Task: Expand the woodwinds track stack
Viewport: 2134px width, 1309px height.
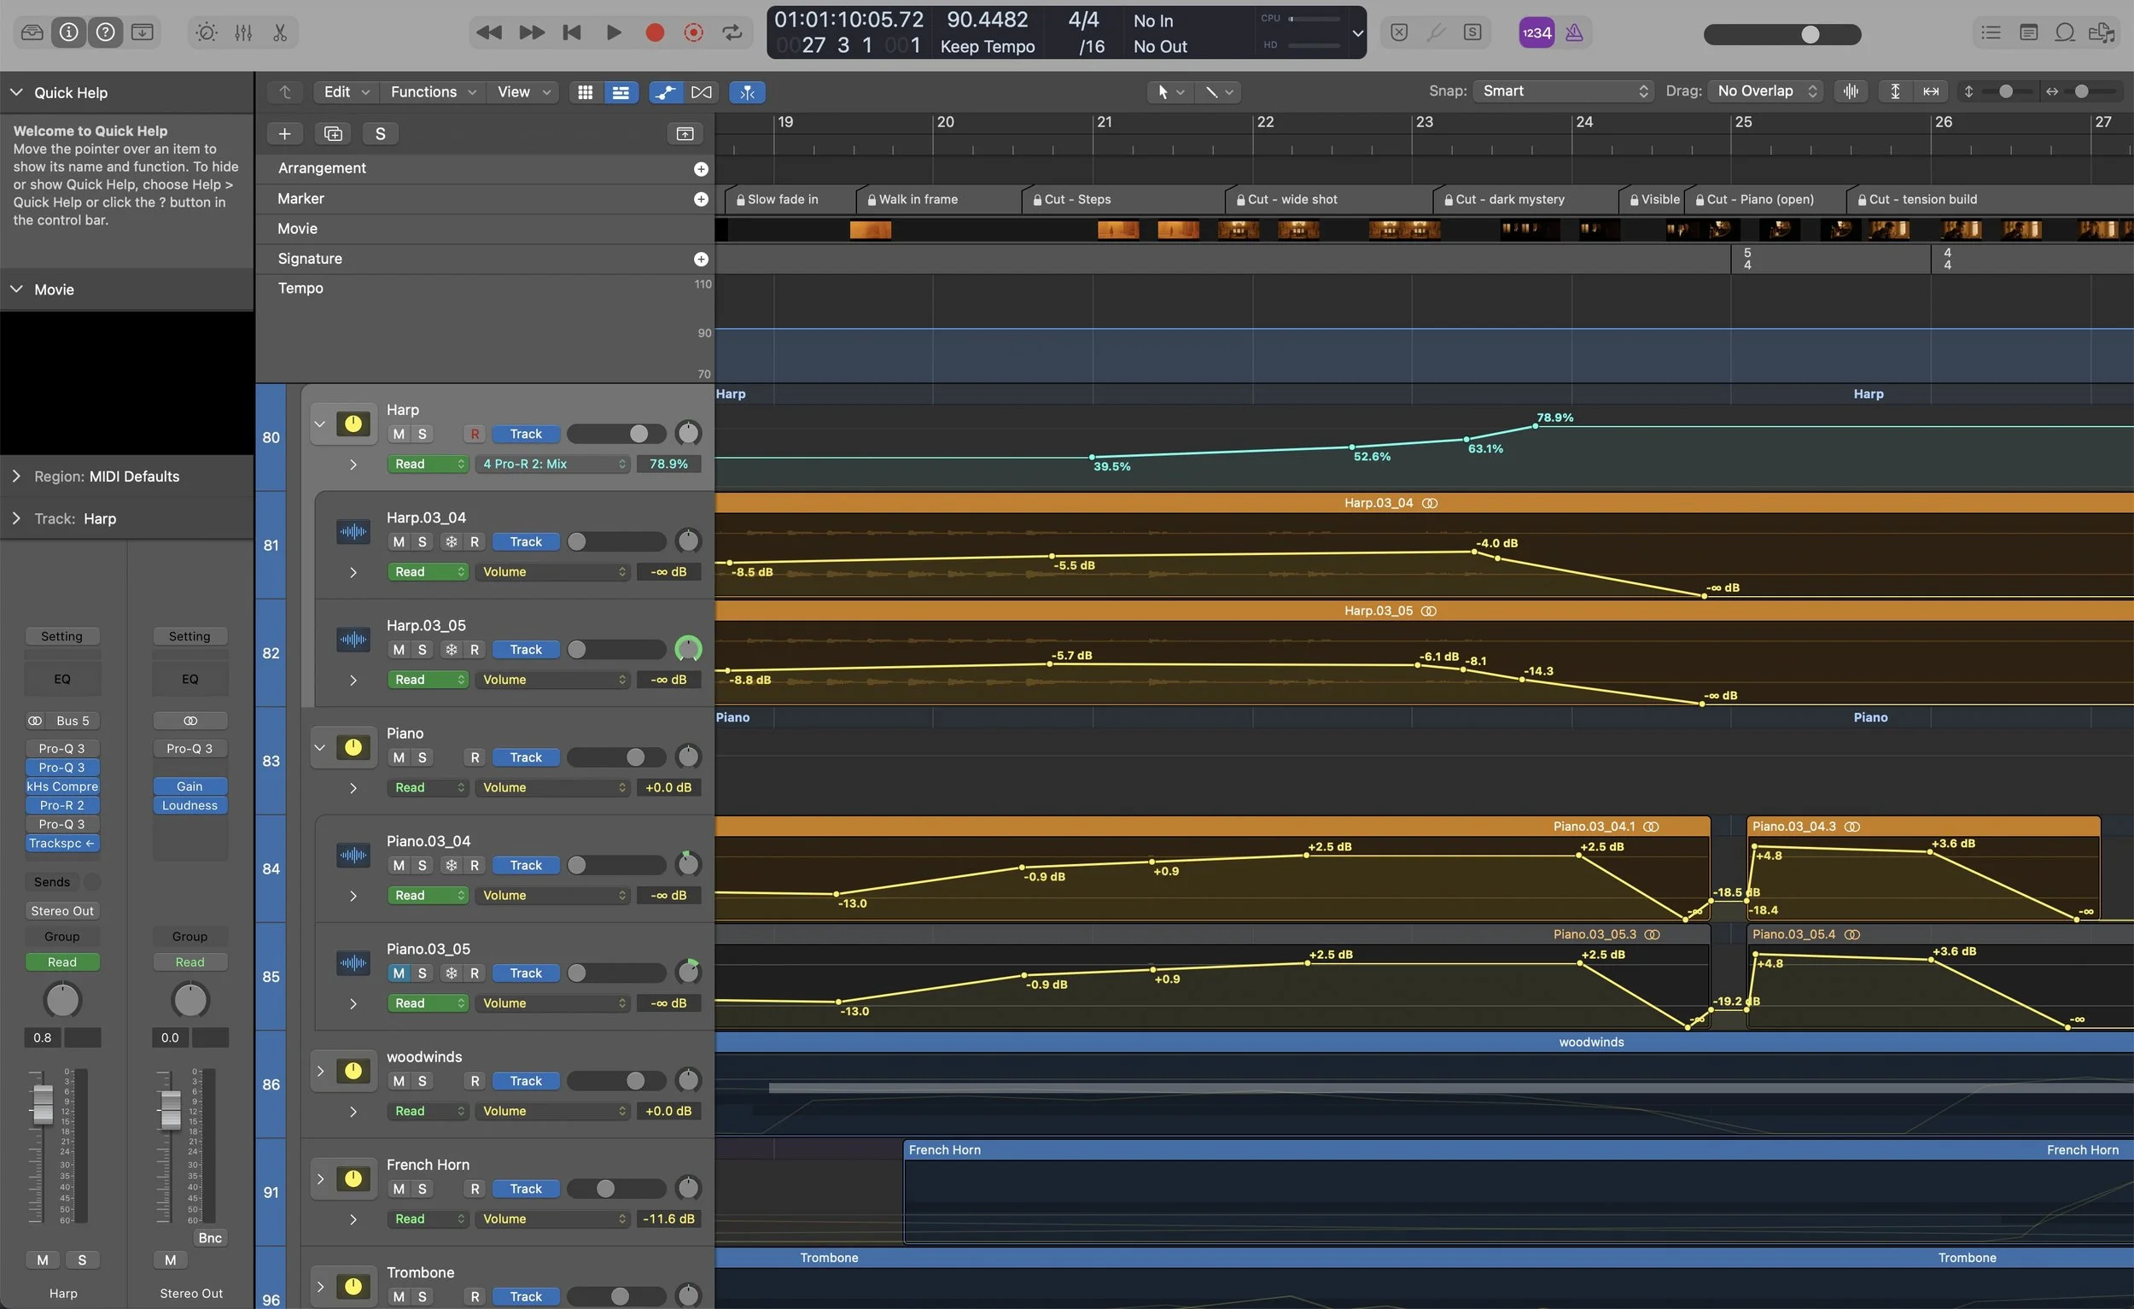Action: click(319, 1072)
